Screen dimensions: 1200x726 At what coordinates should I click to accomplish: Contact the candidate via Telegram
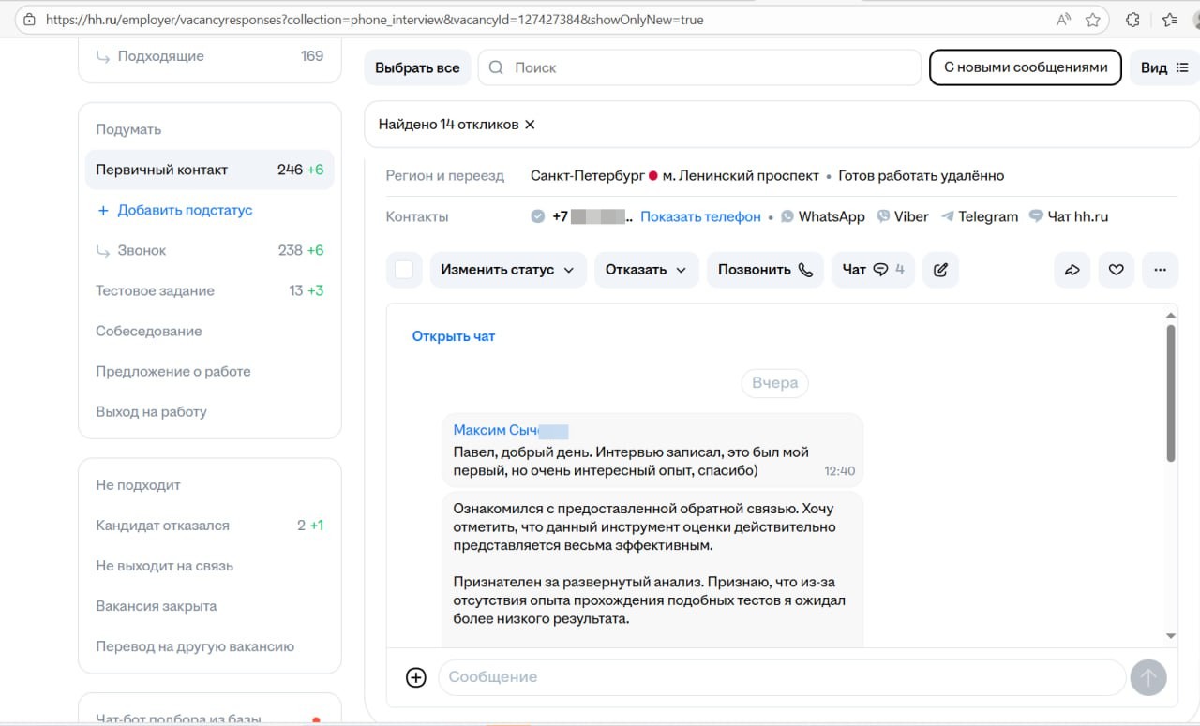pos(980,216)
